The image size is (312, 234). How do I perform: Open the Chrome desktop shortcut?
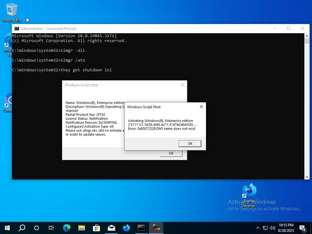(8, 103)
